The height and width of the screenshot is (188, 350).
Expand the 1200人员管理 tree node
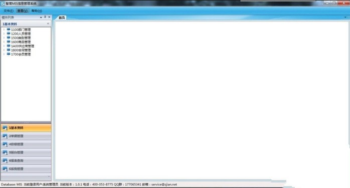point(4,34)
